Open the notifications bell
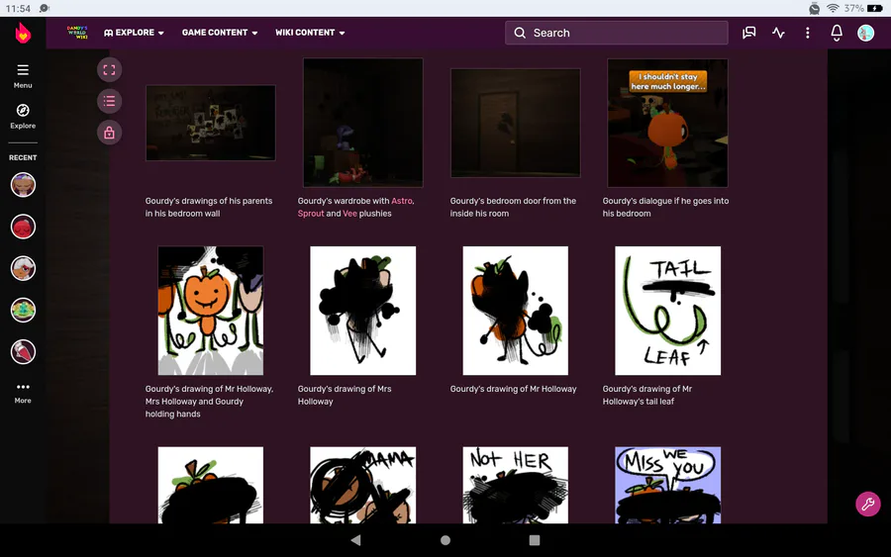Screen dimensions: 891x557 pos(837,33)
